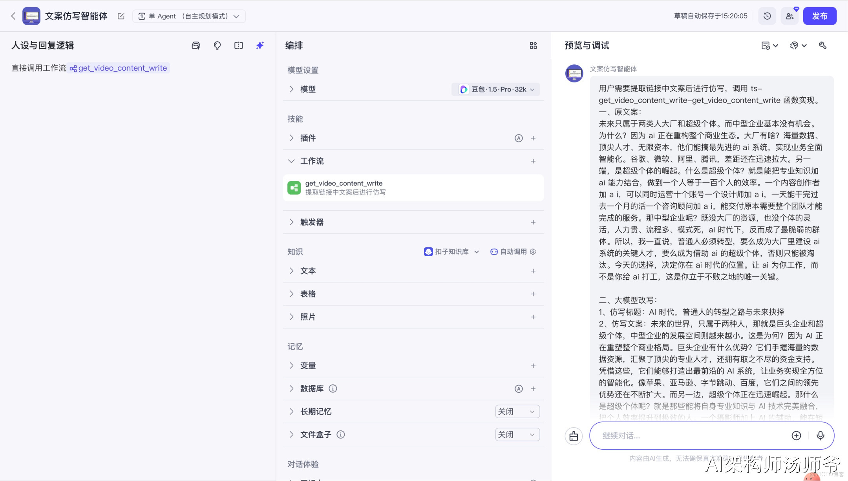Collapse the 工作流 section
Screen dimensions: 848x481
tap(291, 161)
